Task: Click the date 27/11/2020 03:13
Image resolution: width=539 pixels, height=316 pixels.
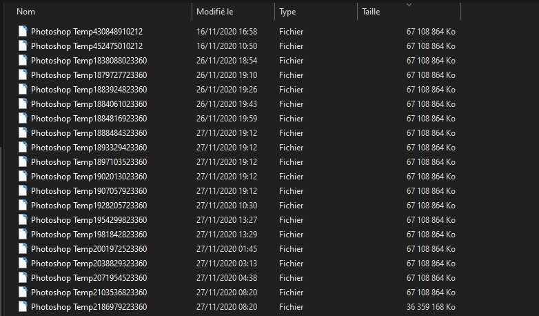Action: click(x=227, y=264)
